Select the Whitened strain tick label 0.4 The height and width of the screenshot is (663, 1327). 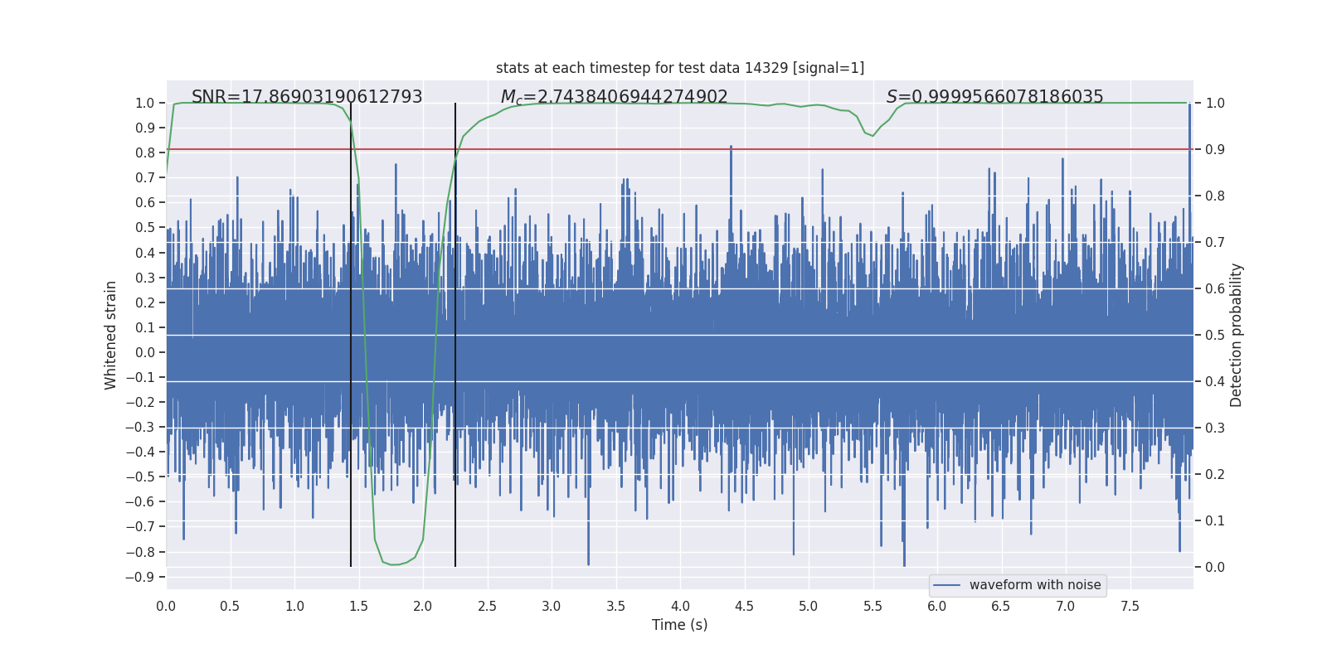(145, 253)
